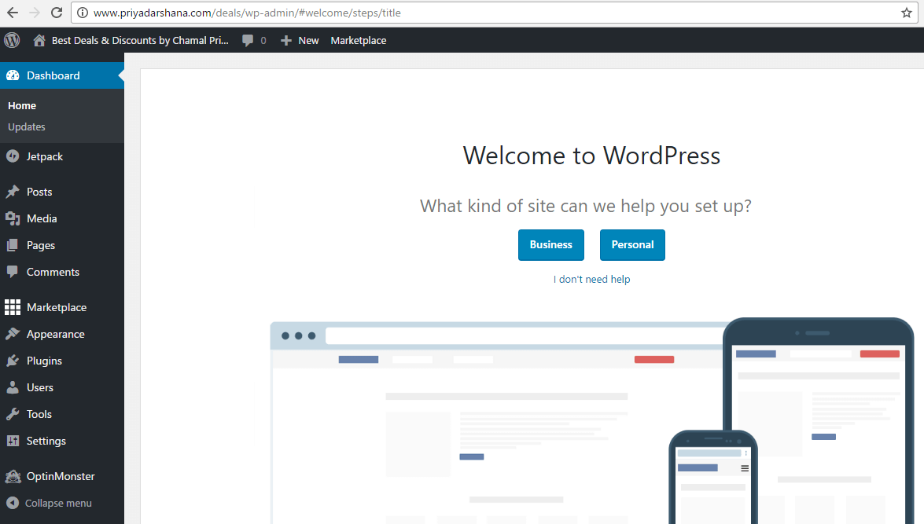Image resolution: width=924 pixels, height=524 pixels.
Task: Click the Jetpack icon in sidebar
Action: pos(13,156)
